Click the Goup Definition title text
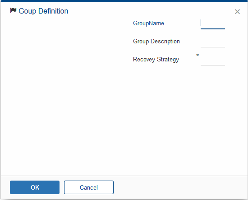 pyautogui.click(x=43, y=11)
